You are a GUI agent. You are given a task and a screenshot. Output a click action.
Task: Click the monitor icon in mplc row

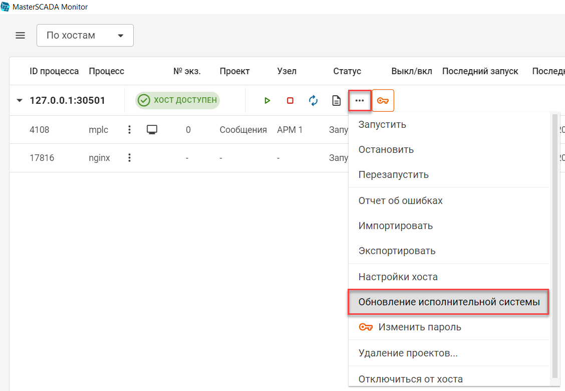152,130
